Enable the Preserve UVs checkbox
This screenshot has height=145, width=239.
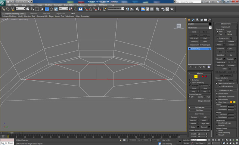coord(218,38)
